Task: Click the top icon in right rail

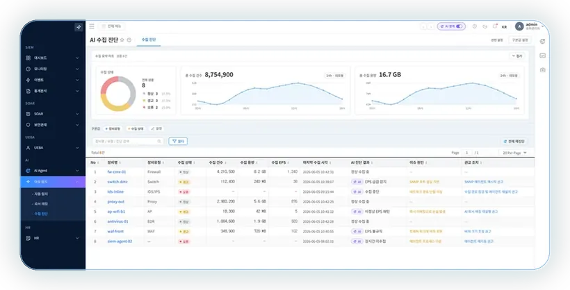Action: tap(542, 42)
